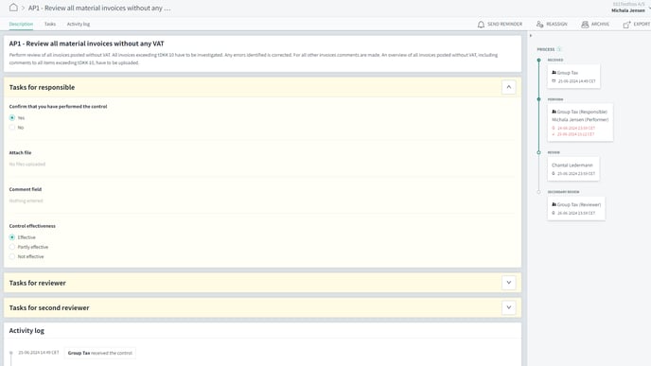Click the Received step marker in process timeline
Screen dimensions: 651x366
pos(539,61)
